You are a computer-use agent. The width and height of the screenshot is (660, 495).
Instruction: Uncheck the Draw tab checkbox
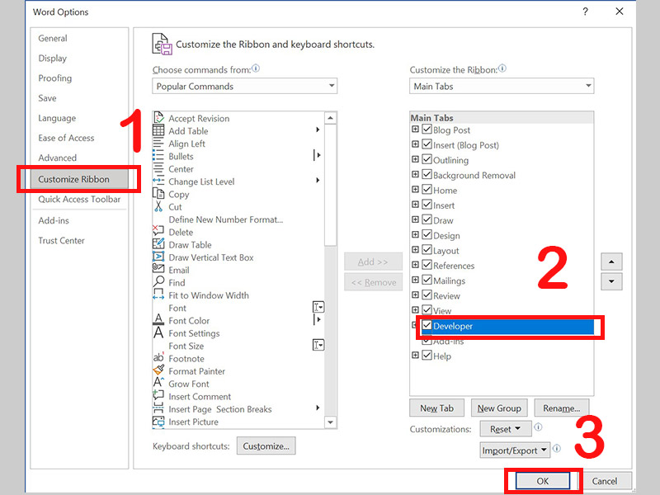427,219
